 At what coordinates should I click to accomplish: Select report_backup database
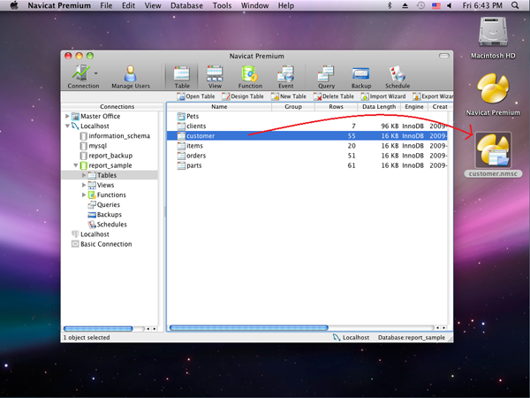[x=106, y=156]
